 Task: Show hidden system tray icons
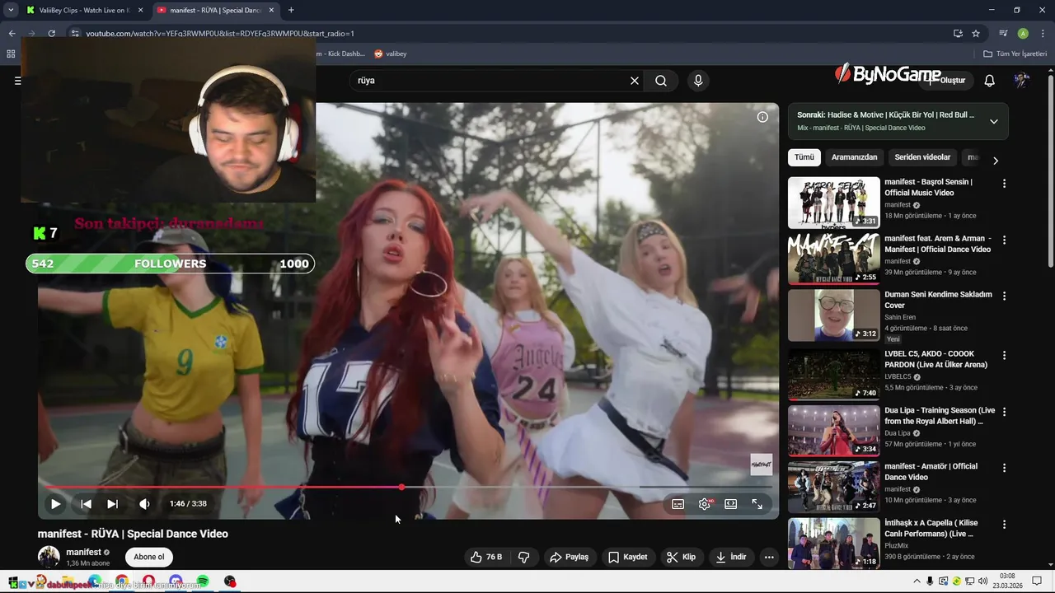click(917, 581)
